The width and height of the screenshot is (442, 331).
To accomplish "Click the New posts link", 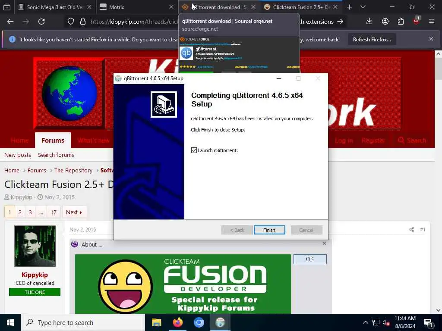I will coord(17,155).
